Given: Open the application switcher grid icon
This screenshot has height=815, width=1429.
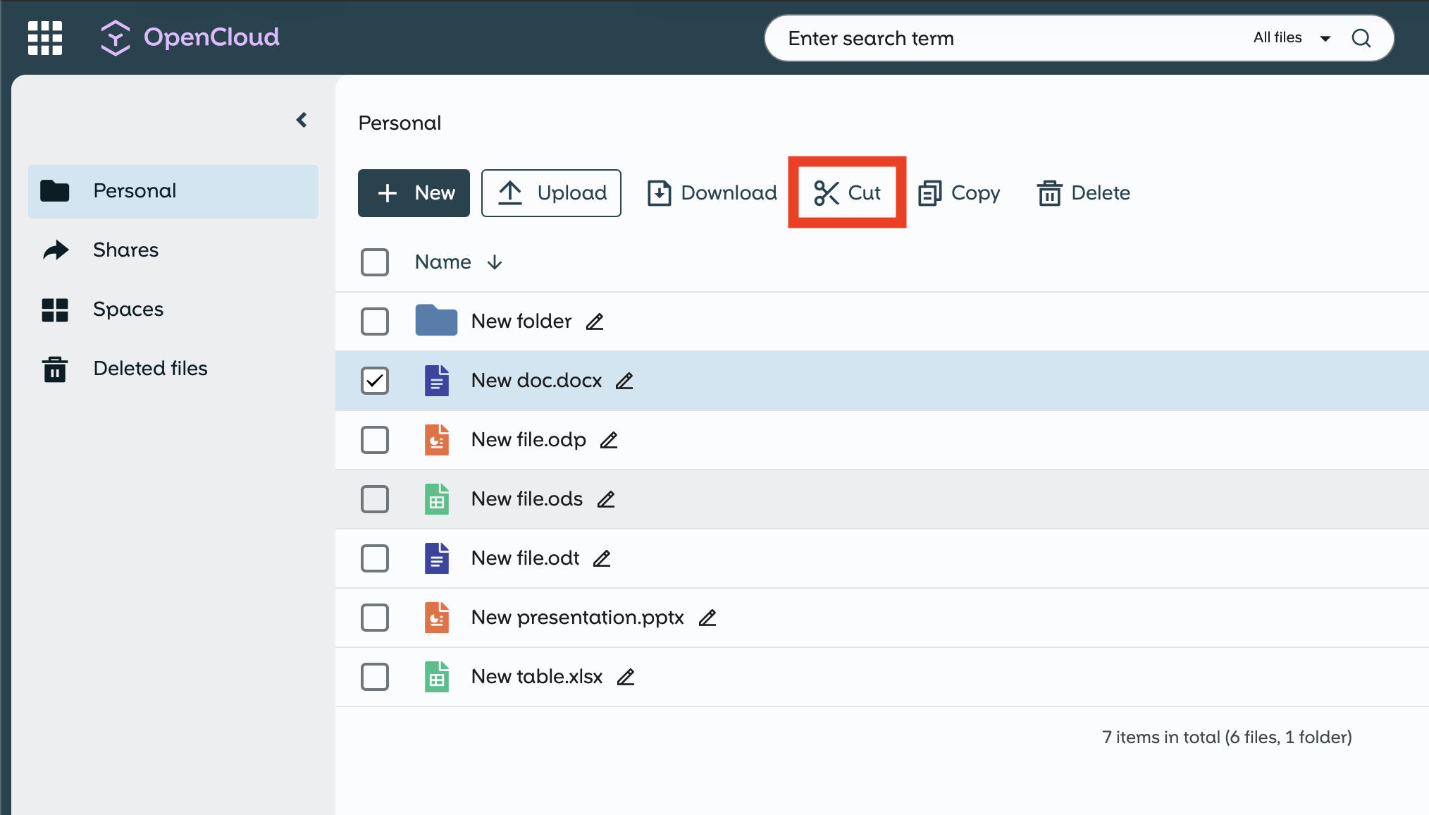Looking at the screenshot, I should [x=45, y=38].
